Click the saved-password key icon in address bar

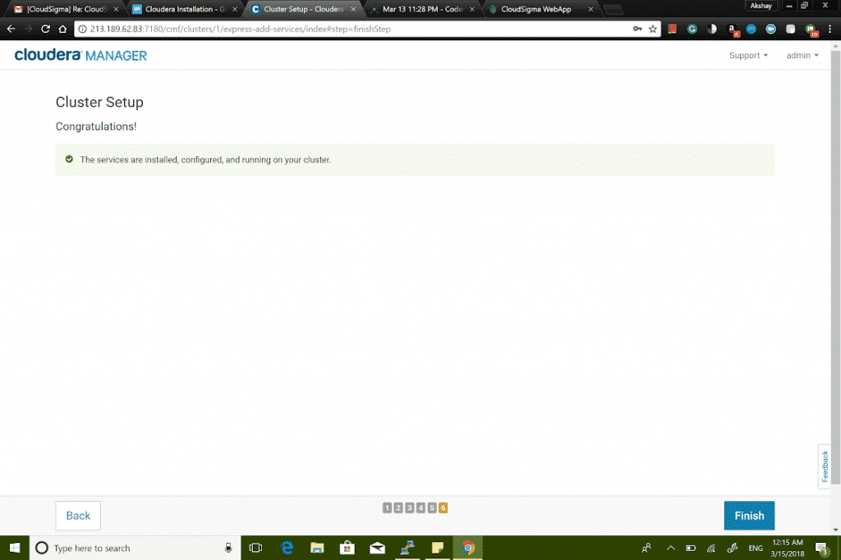tap(637, 29)
